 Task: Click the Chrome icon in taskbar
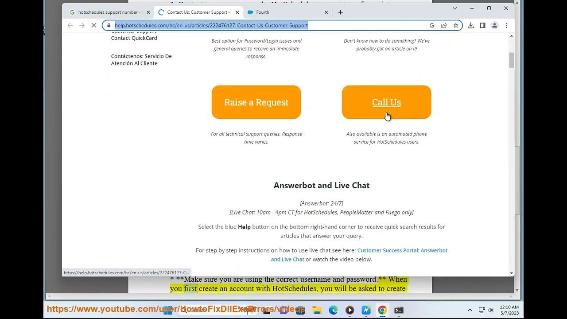click(x=382, y=310)
